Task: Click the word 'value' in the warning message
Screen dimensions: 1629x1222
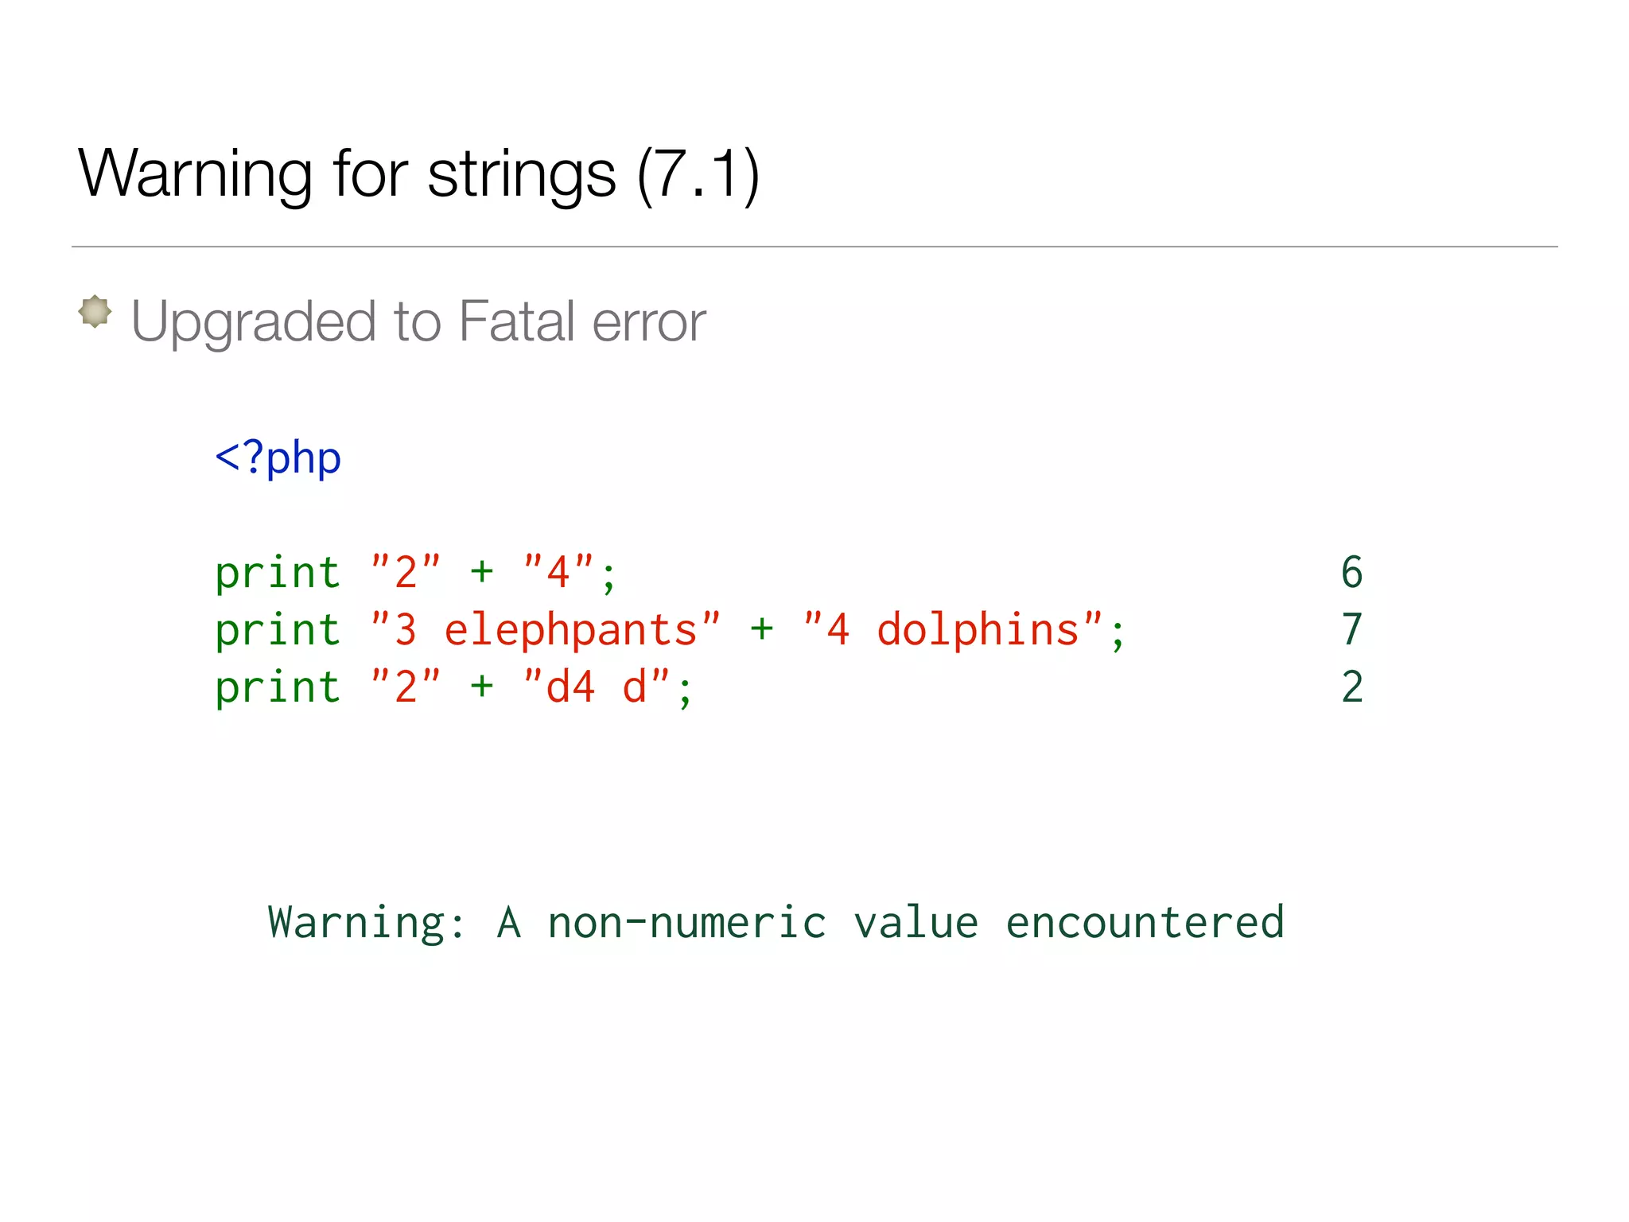Action: point(916,924)
